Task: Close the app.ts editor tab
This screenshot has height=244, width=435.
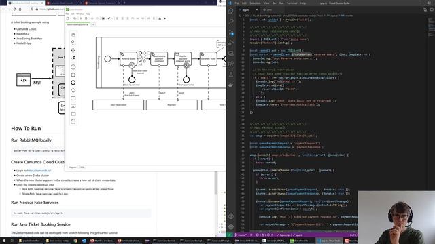Action: [257, 9]
